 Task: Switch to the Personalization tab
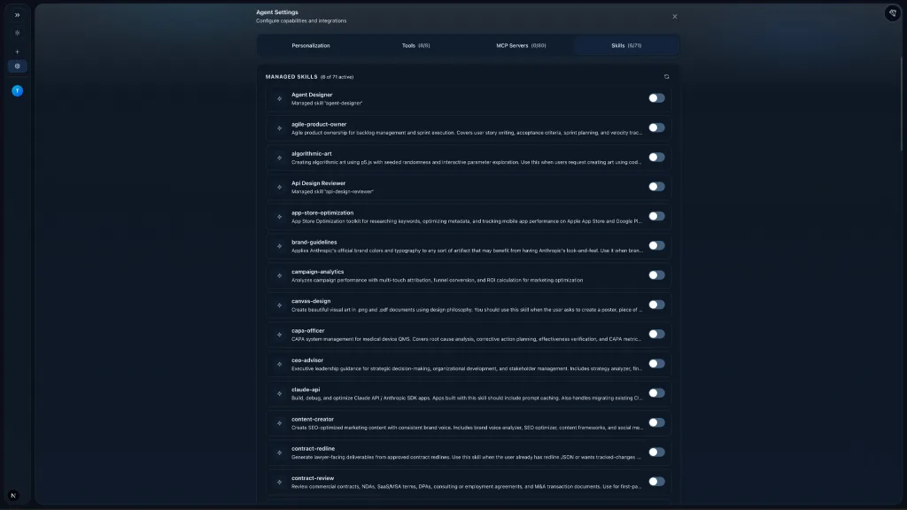311,45
